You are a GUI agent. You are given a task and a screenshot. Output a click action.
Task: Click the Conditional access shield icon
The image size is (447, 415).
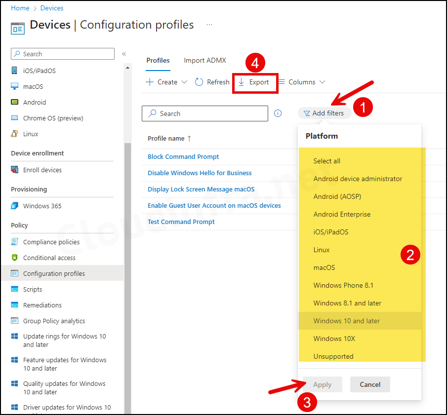pyautogui.click(x=14, y=258)
